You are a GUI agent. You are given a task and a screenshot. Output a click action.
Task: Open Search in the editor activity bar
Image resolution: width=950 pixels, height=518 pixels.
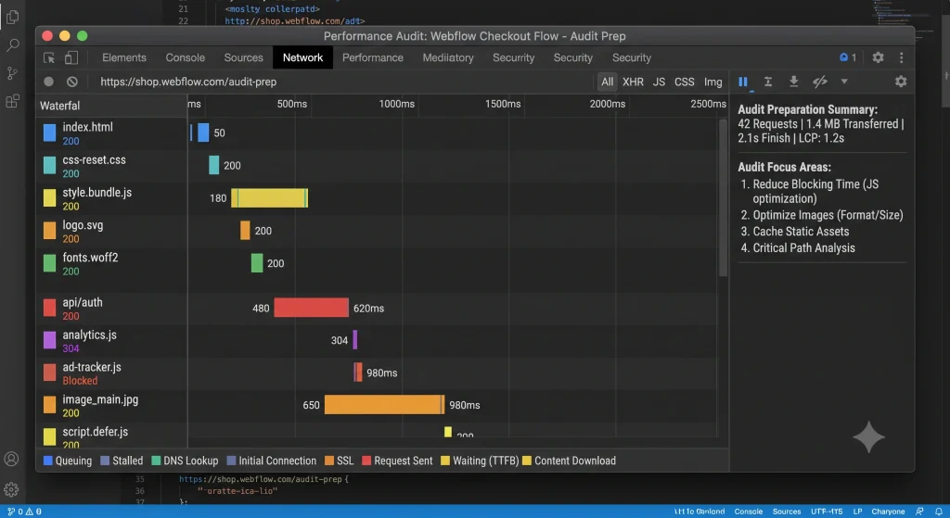(x=12, y=45)
